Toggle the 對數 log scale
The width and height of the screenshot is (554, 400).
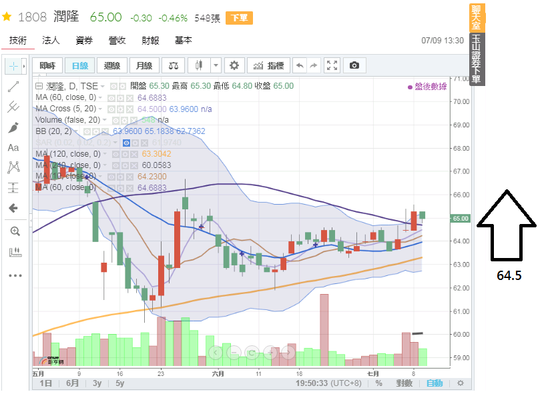coord(404,383)
